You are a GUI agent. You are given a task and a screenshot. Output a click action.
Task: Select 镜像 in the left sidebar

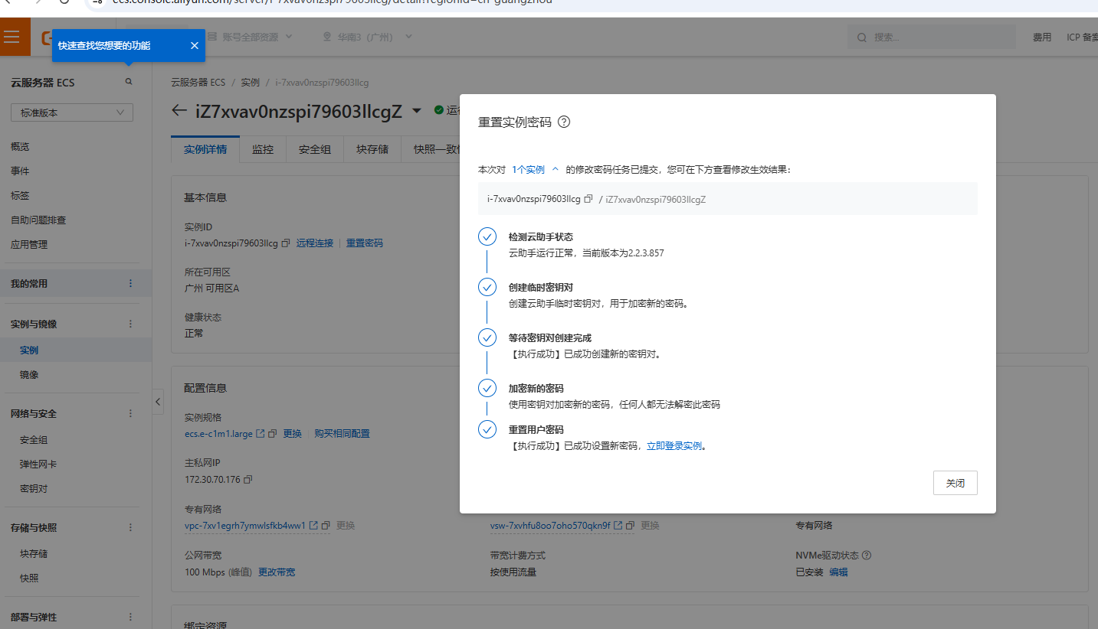[29, 375]
